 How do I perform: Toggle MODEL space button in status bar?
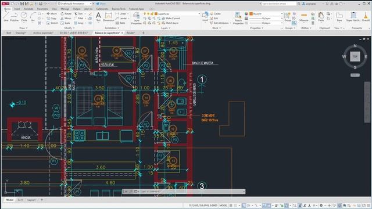[223, 206]
